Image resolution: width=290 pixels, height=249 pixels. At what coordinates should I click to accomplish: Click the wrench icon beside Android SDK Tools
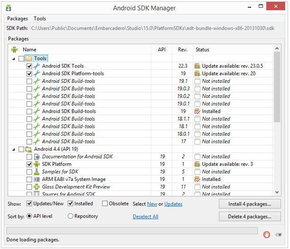click(36, 66)
